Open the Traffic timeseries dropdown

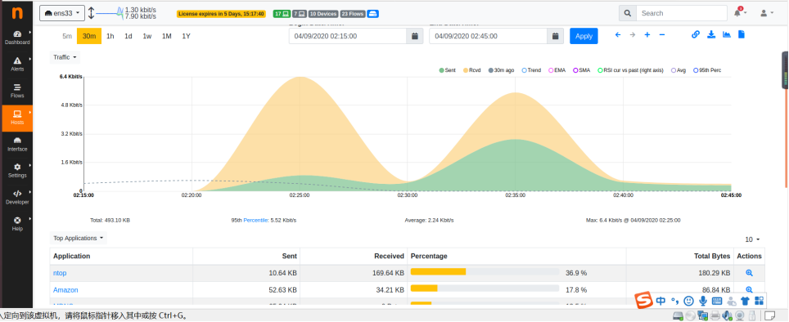click(65, 57)
